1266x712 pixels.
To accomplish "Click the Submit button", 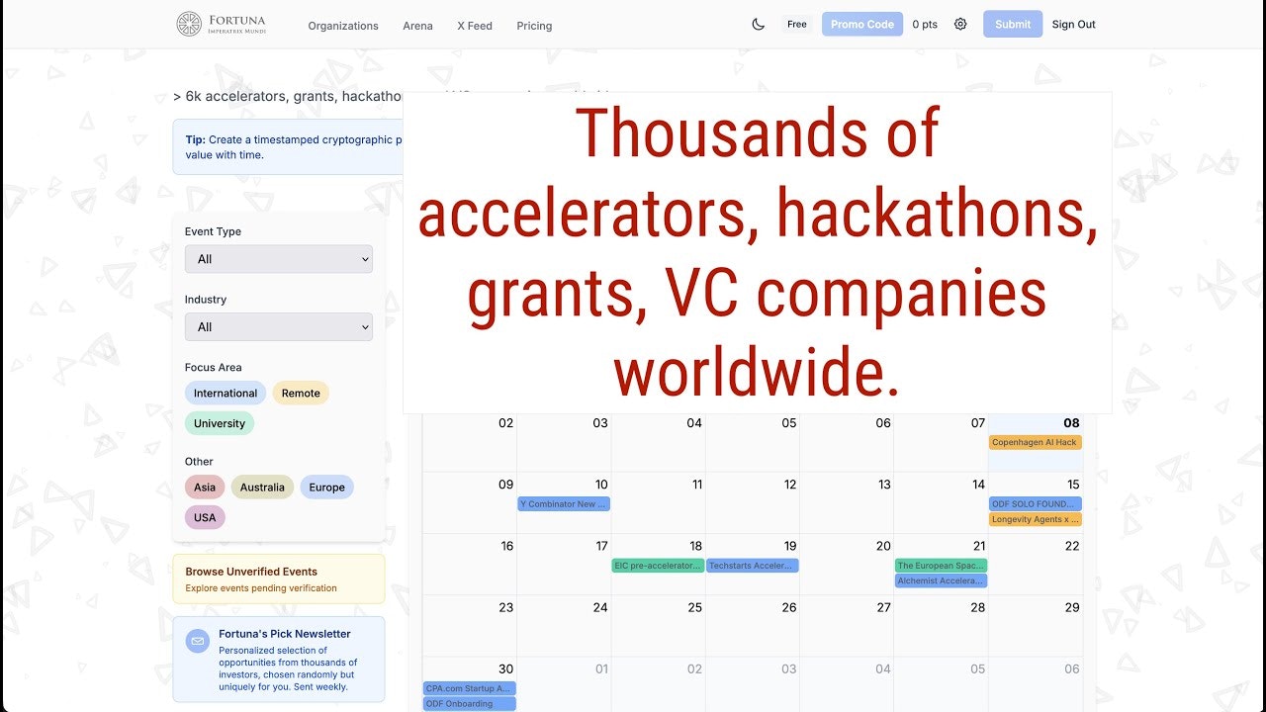I will [x=1013, y=25].
